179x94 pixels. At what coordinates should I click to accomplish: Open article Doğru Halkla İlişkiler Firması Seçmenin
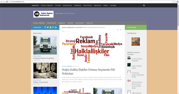[x=88, y=72]
